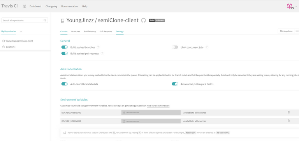
Task: Show help for Build pushed pull requests
Action: point(102,54)
